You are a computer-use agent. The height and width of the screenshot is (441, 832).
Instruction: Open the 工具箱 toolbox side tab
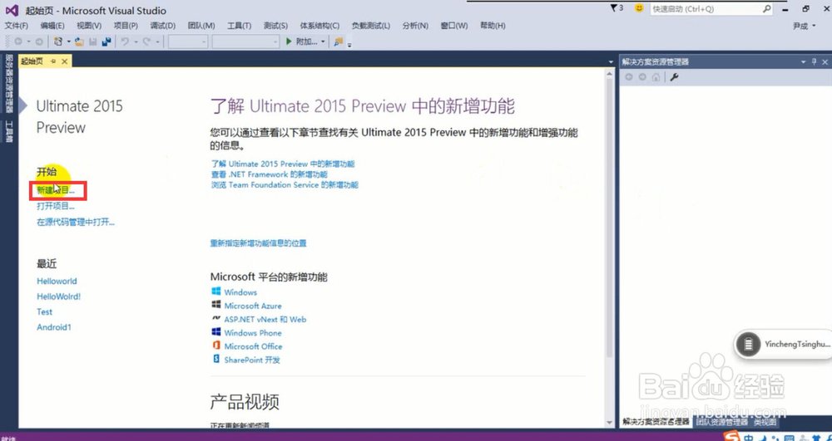[x=8, y=131]
